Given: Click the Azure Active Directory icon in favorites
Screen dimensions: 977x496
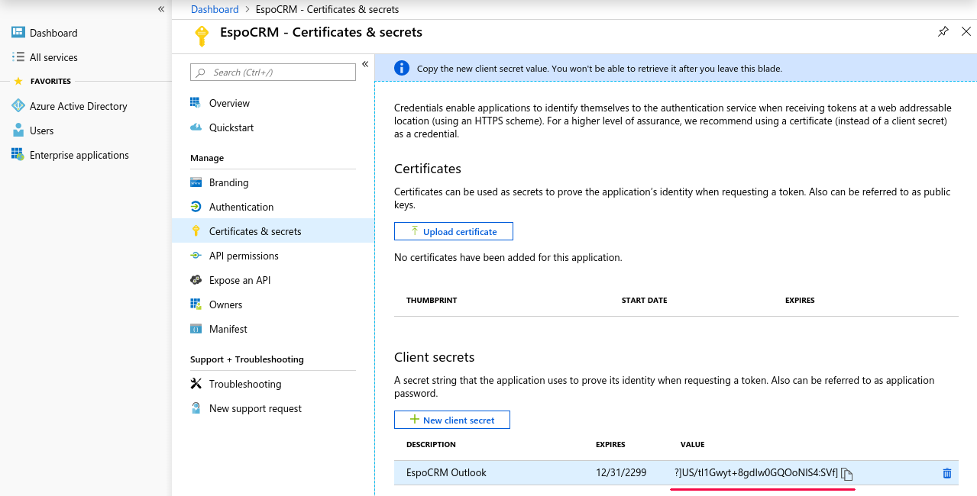Looking at the screenshot, I should (18, 106).
